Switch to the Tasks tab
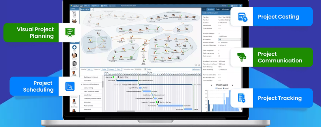This screenshot has height=127, width=321. pos(218,9)
